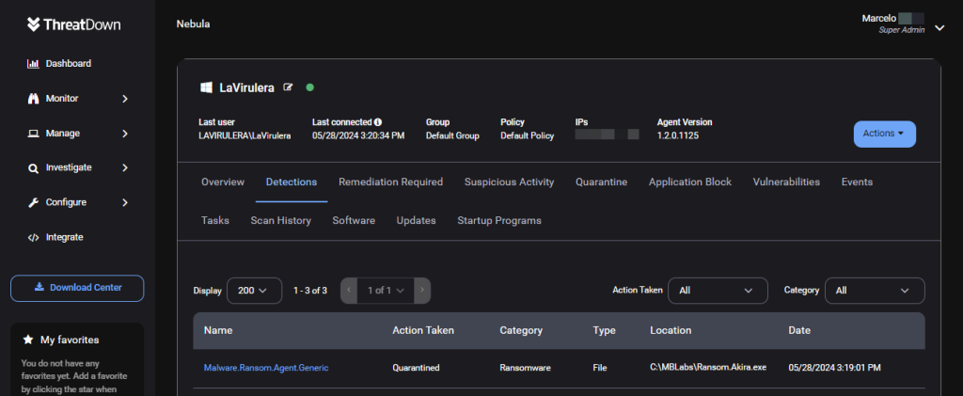Switch to the Quarantine tab
This screenshot has height=396, width=963.
coord(601,182)
